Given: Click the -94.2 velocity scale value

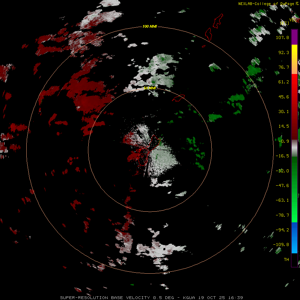Looking at the screenshot, I should point(282,230).
